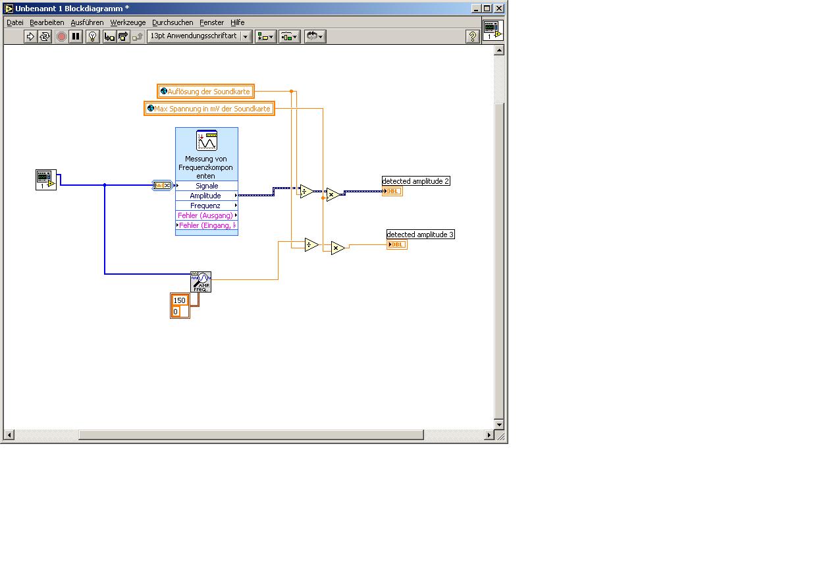827x585 pixels.
Task: Click the Pause button in toolbar
Action: pyautogui.click(x=76, y=37)
